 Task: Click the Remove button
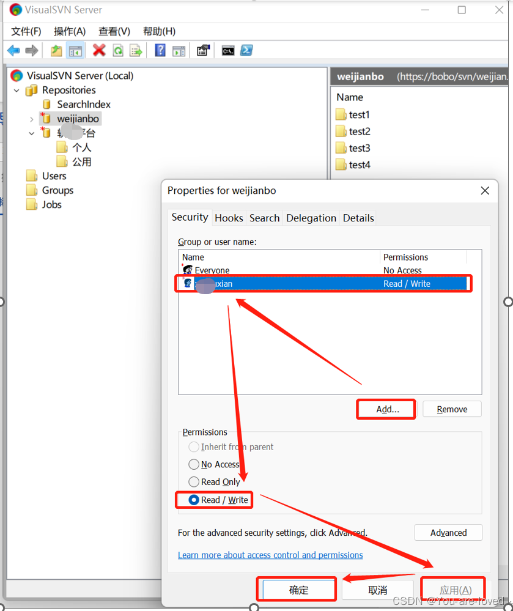pyautogui.click(x=452, y=409)
